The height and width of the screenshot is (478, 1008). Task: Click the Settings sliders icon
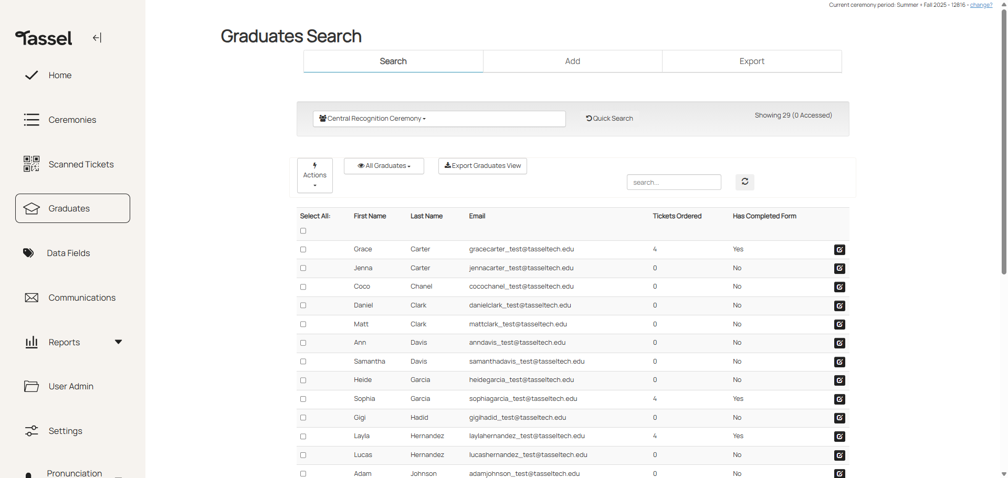coord(31,431)
